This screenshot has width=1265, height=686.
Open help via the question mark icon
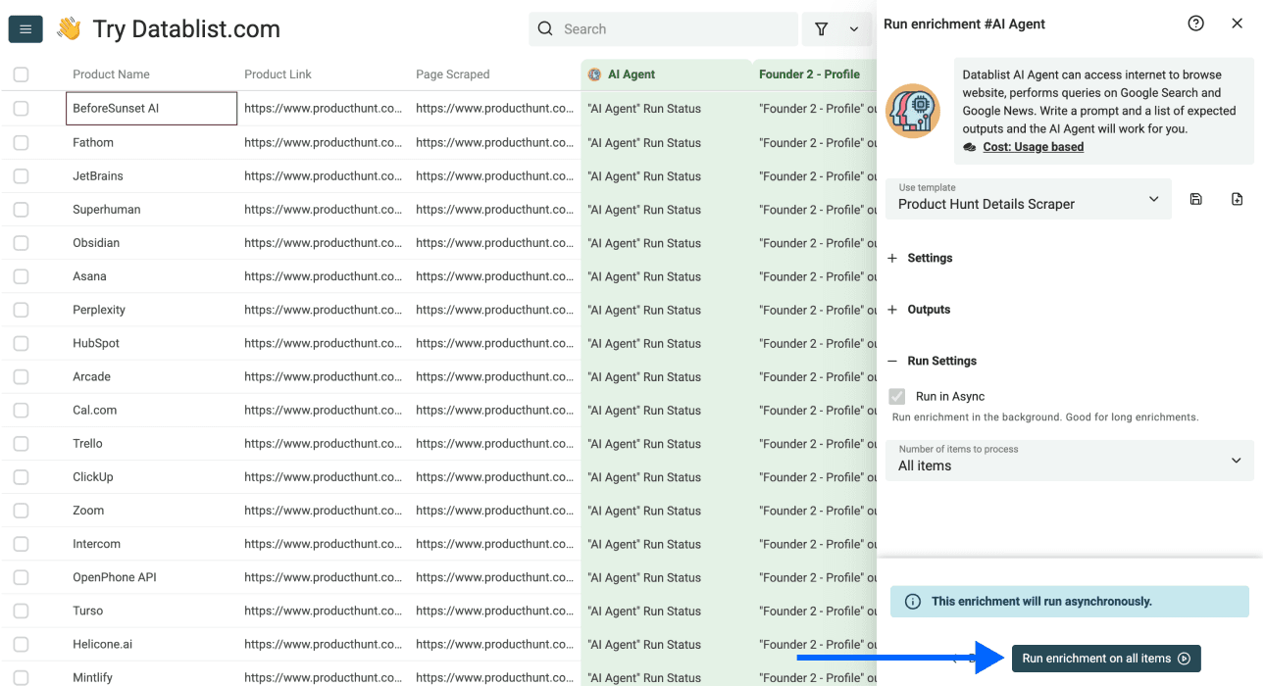[x=1195, y=23]
